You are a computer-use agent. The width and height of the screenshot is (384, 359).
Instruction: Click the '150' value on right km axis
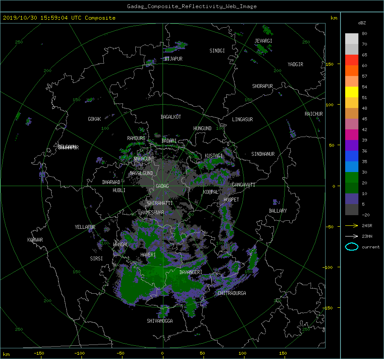click(x=329, y=64)
